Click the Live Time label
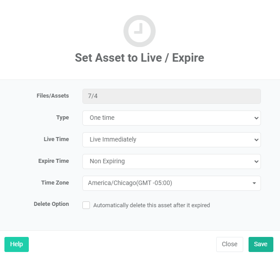 (56, 139)
